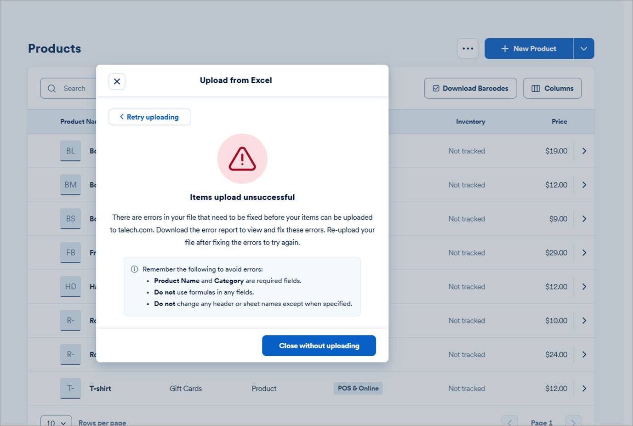Go to next page arrow

point(573,421)
